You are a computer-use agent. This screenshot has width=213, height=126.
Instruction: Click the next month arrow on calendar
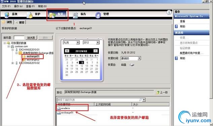96,51
